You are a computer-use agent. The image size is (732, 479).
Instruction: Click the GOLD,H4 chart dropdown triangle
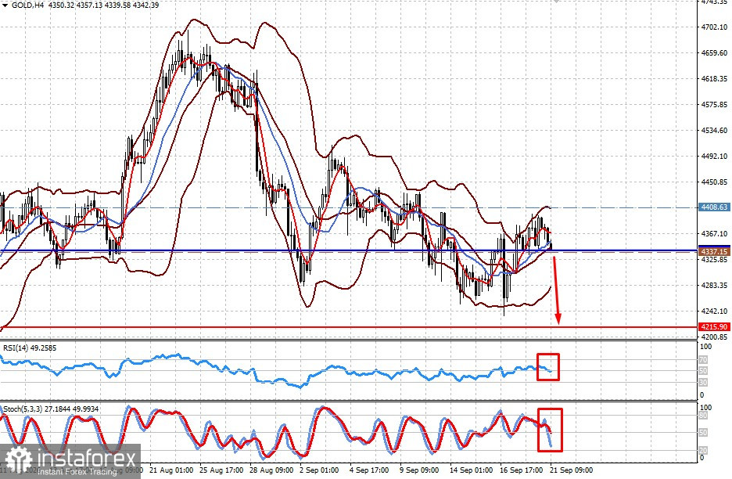pyautogui.click(x=5, y=5)
